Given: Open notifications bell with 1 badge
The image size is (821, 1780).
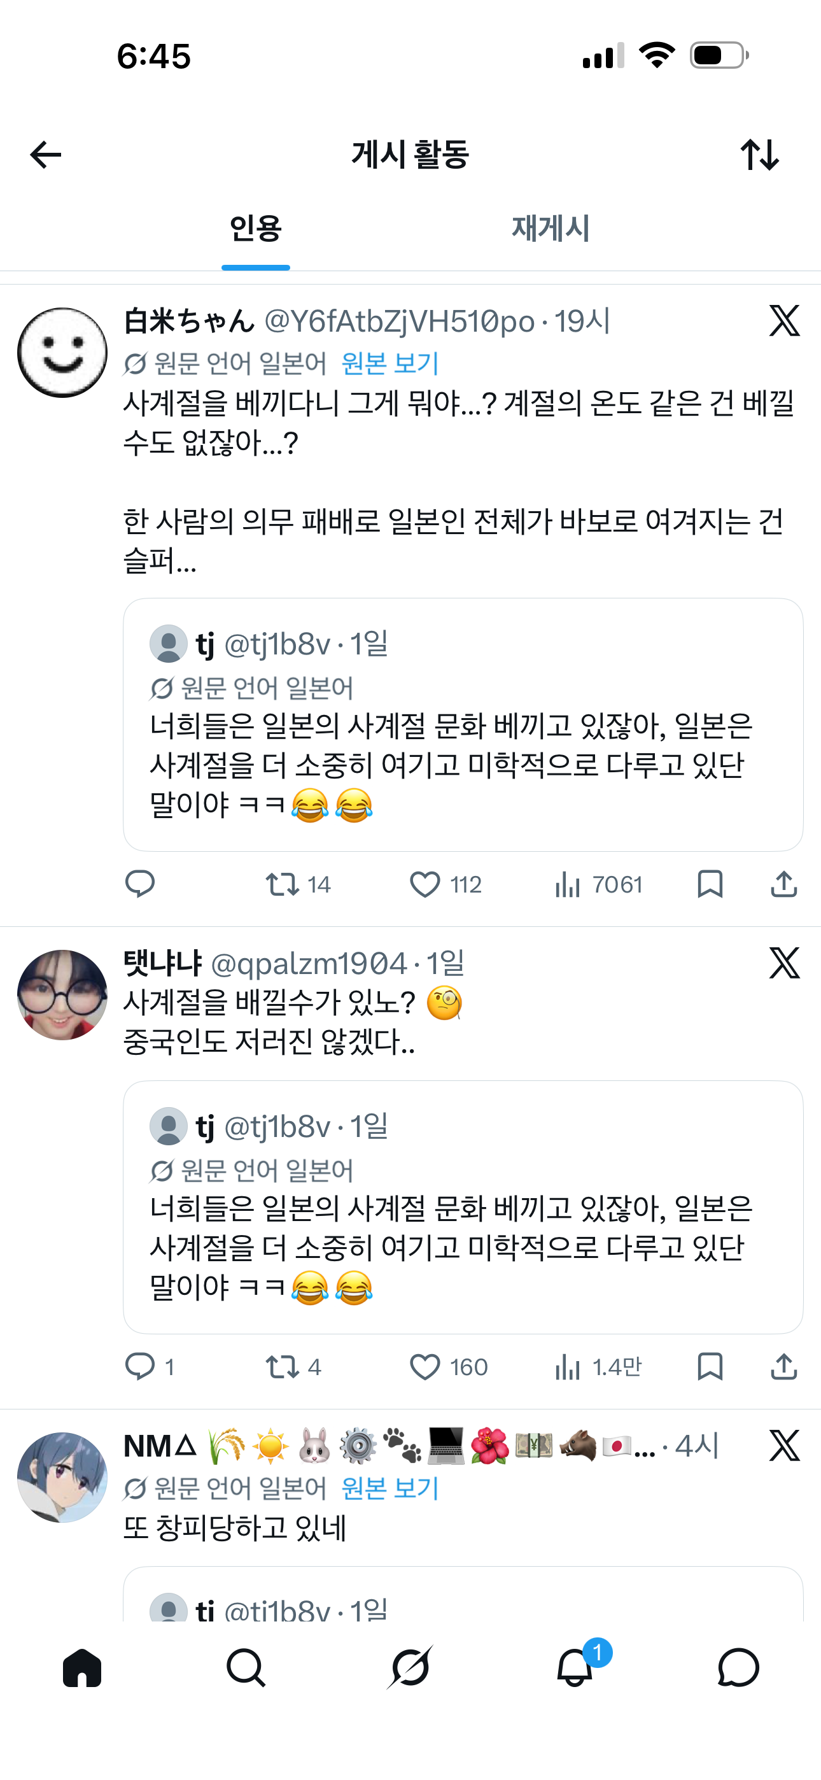Looking at the screenshot, I should (575, 1668).
